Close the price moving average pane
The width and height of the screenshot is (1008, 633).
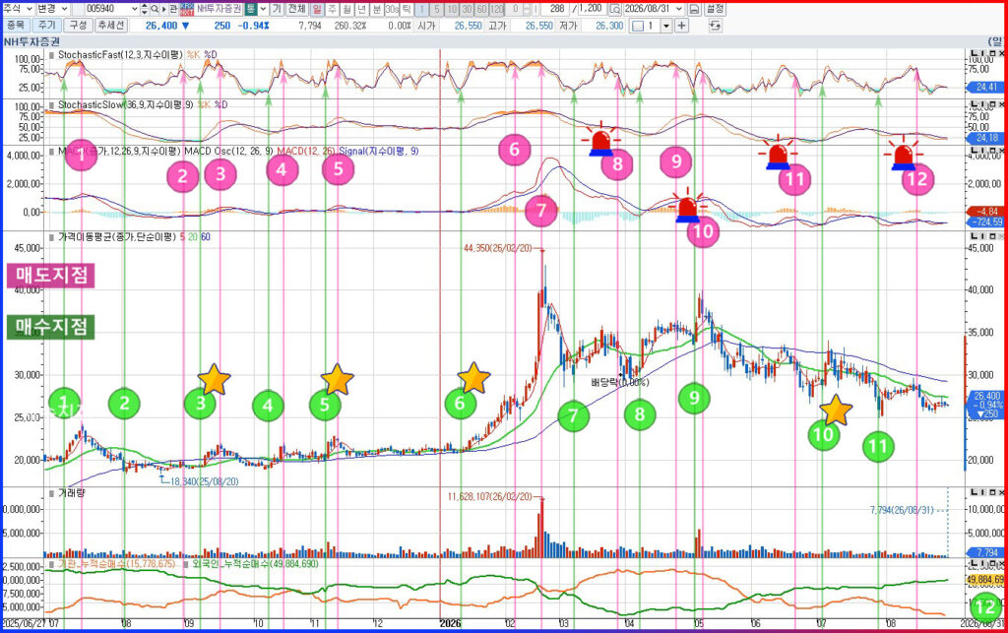pyautogui.click(x=1001, y=236)
